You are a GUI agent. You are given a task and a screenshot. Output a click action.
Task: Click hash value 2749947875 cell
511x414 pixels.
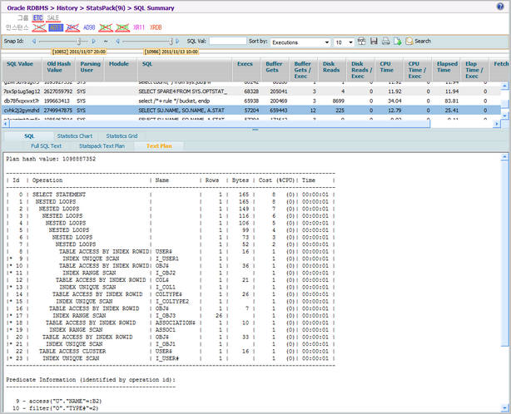(x=58, y=111)
